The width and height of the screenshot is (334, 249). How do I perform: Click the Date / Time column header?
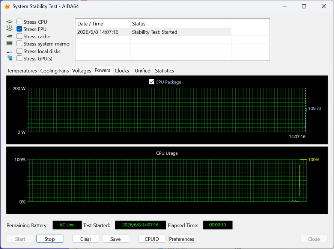tap(103, 24)
